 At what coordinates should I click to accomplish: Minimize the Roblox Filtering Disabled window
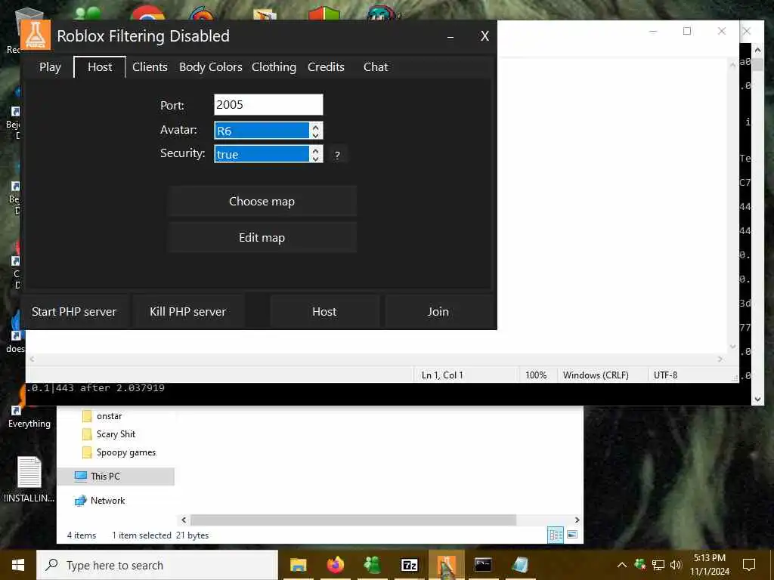pyautogui.click(x=450, y=36)
